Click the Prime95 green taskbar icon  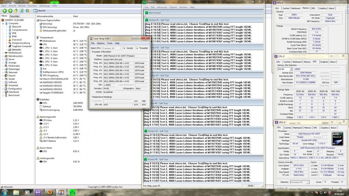click(72, 192)
